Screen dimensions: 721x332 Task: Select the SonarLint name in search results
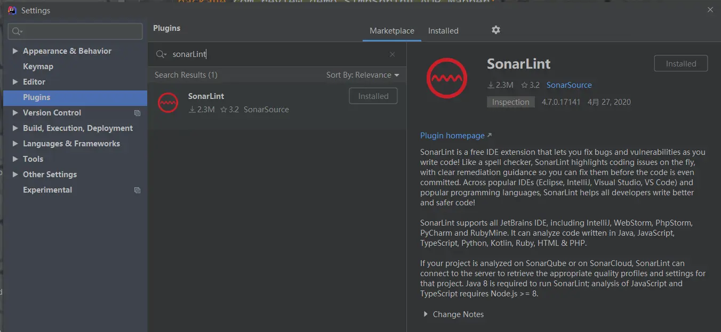click(206, 96)
